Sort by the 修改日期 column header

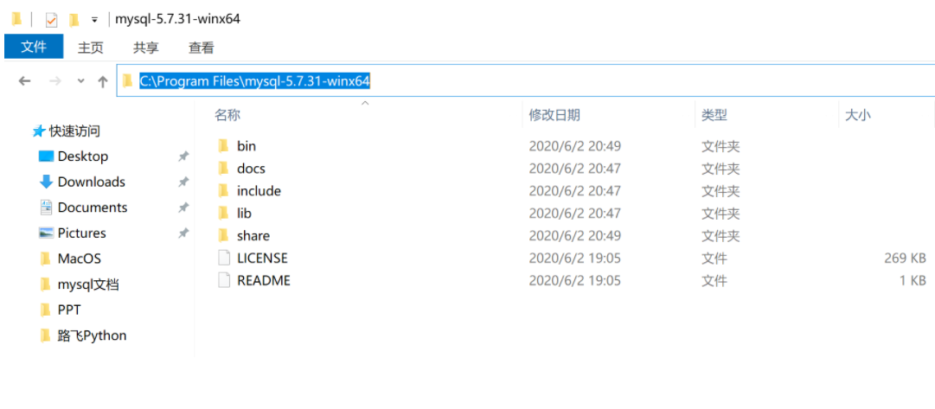[554, 115]
